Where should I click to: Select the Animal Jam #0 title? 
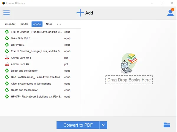tap(20, 64)
